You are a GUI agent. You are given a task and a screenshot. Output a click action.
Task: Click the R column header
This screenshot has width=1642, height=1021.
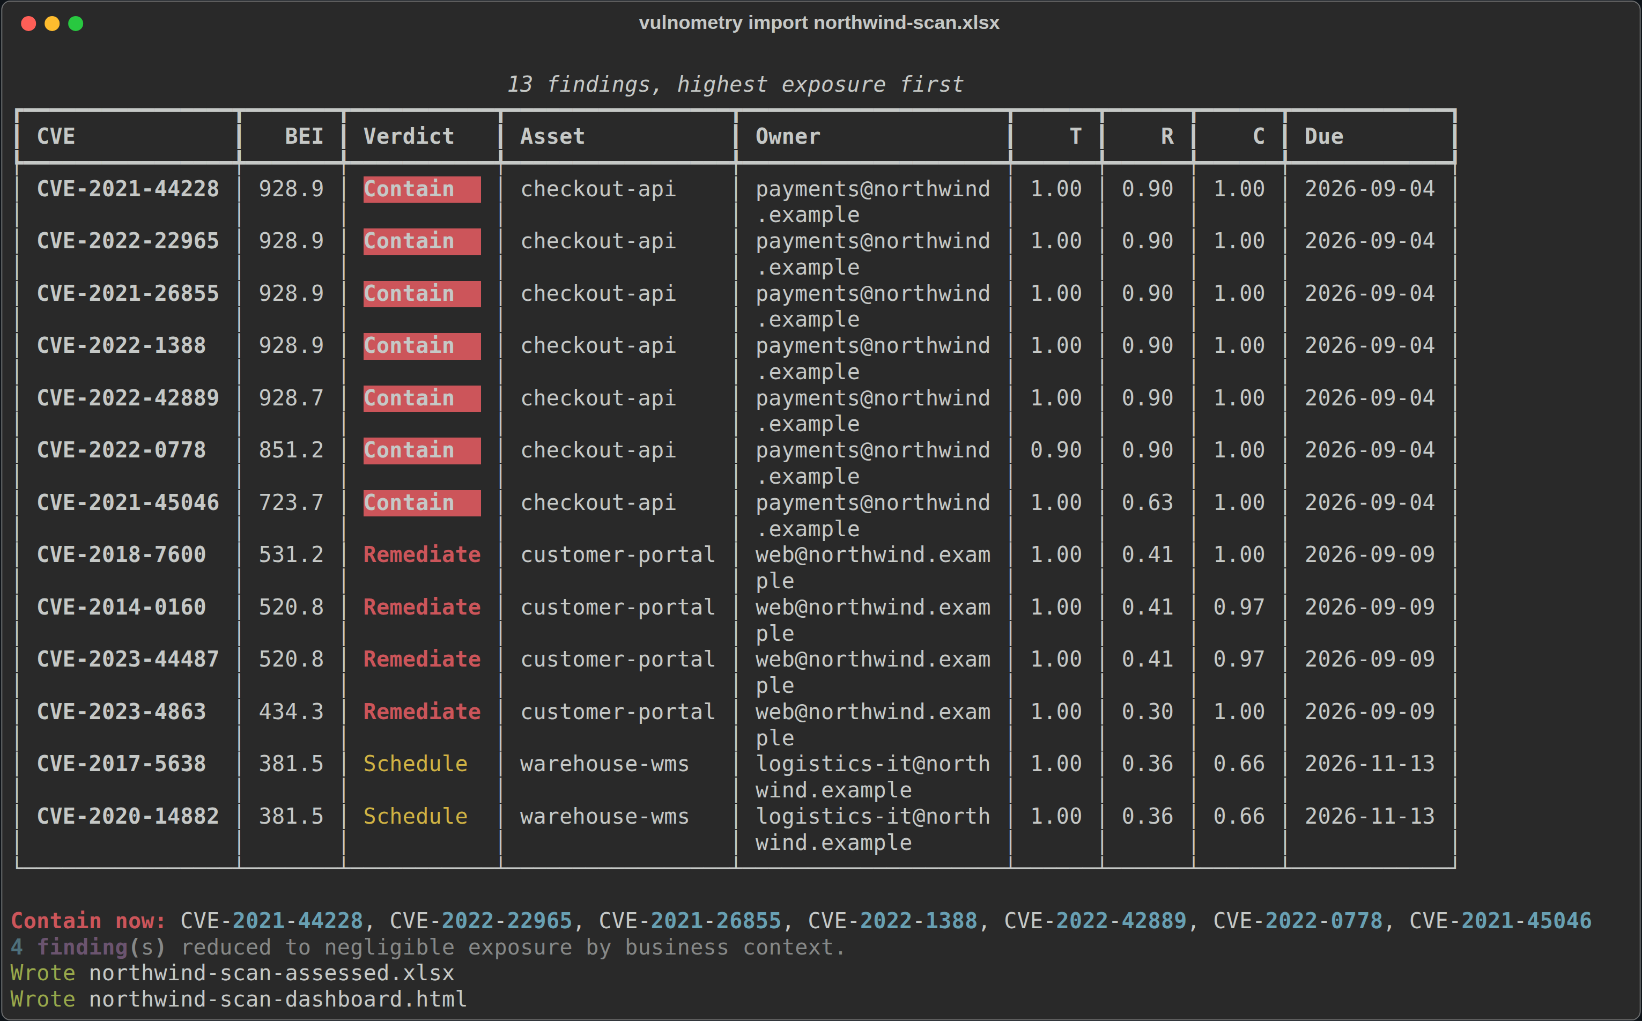pos(1167,136)
